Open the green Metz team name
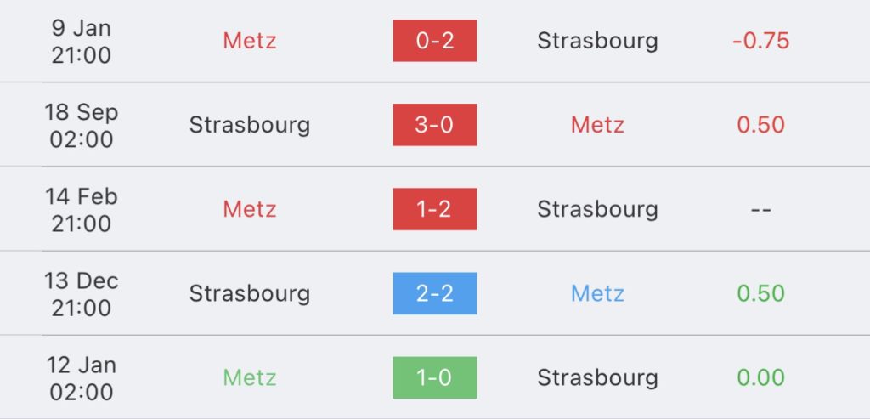This screenshot has height=419, width=870. pos(250,377)
